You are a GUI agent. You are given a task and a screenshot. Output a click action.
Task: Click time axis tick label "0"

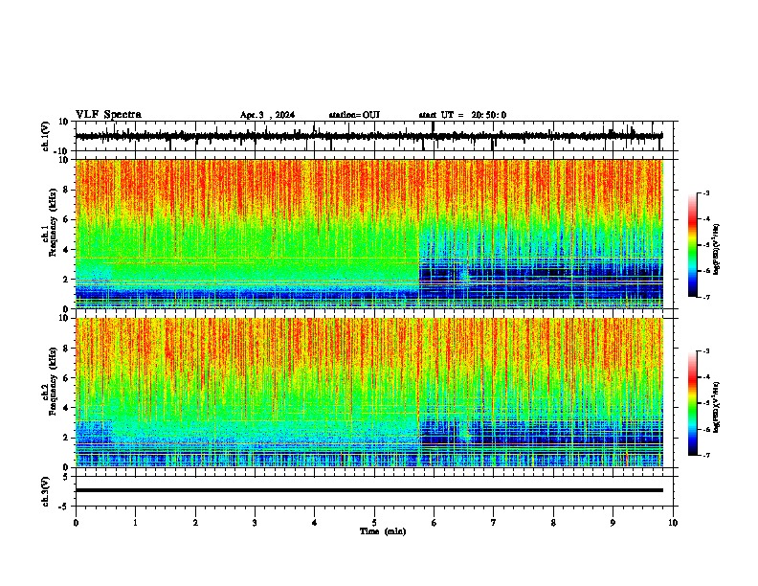(x=76, y=523)
